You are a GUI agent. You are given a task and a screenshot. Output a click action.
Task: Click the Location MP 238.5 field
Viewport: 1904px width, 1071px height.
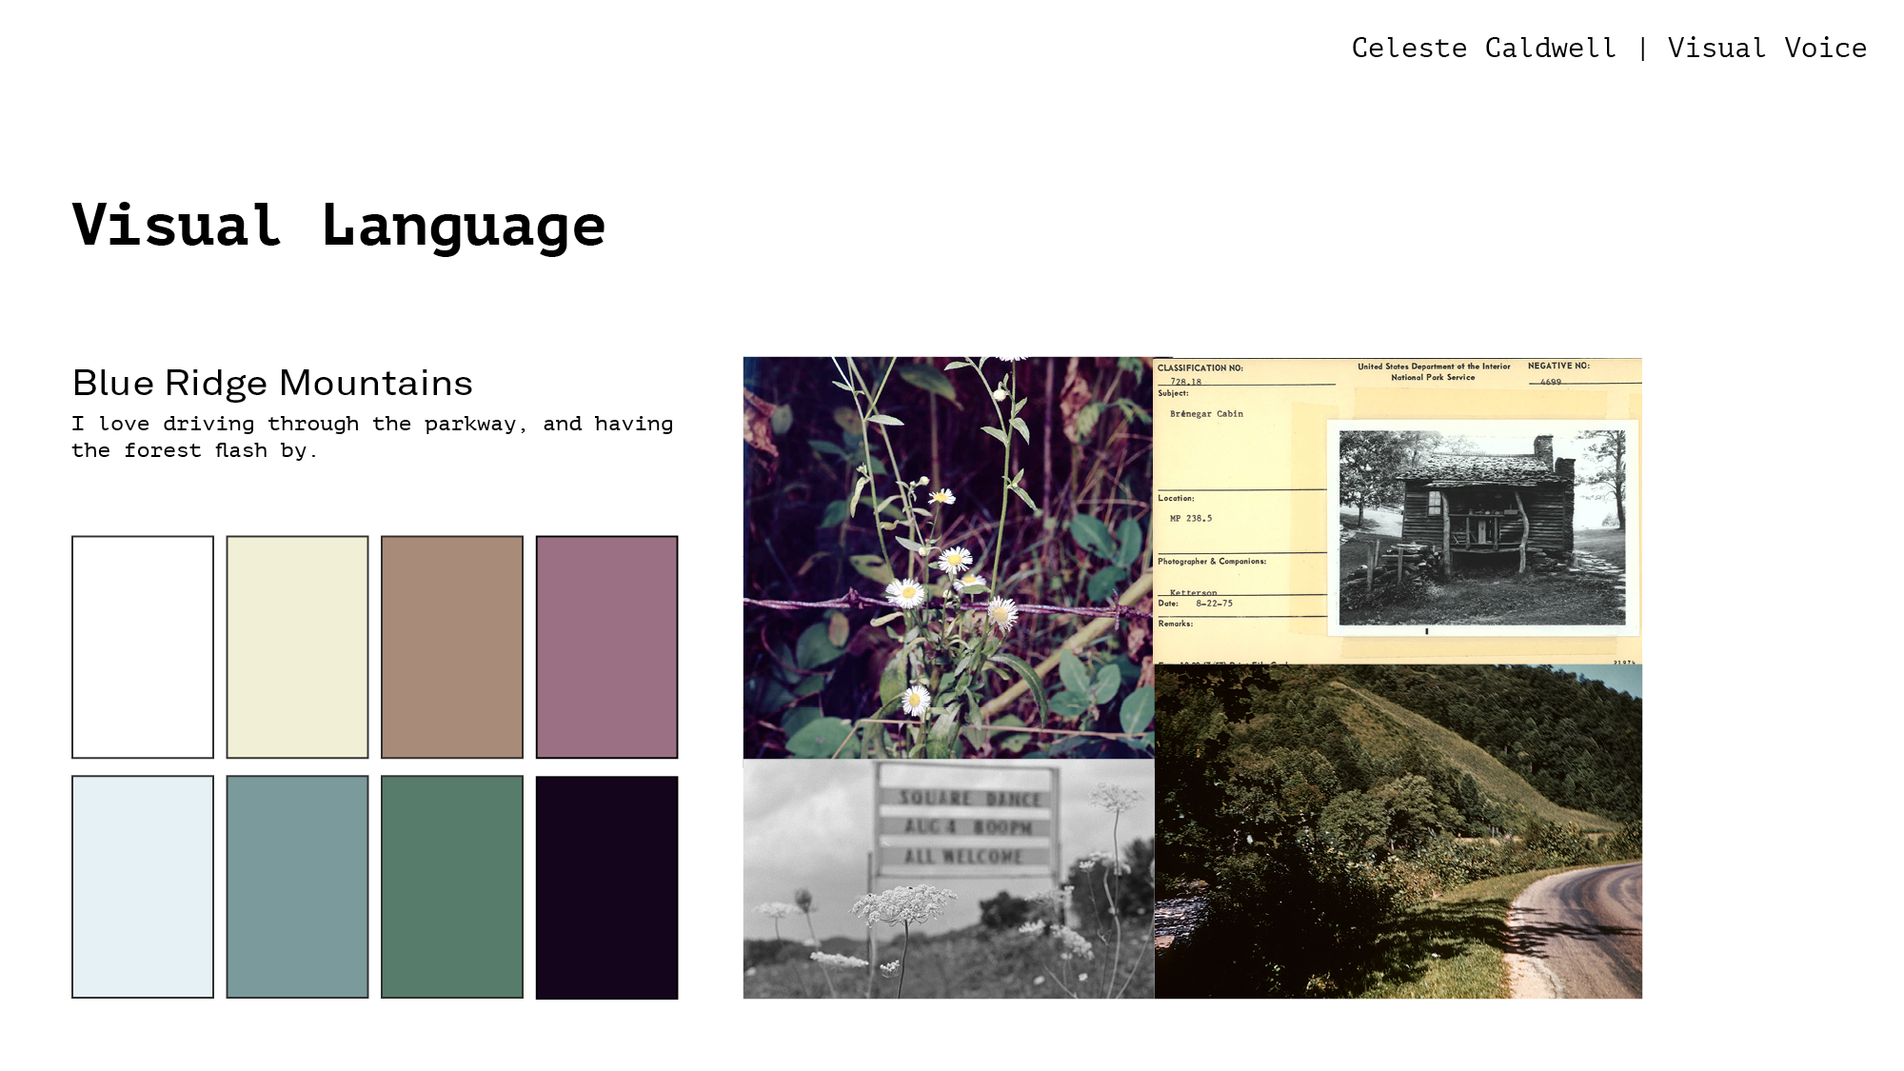click(1191, 518)
